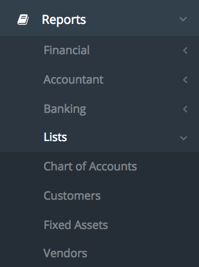Click the chevron icon beside Lists

(183, 138)
